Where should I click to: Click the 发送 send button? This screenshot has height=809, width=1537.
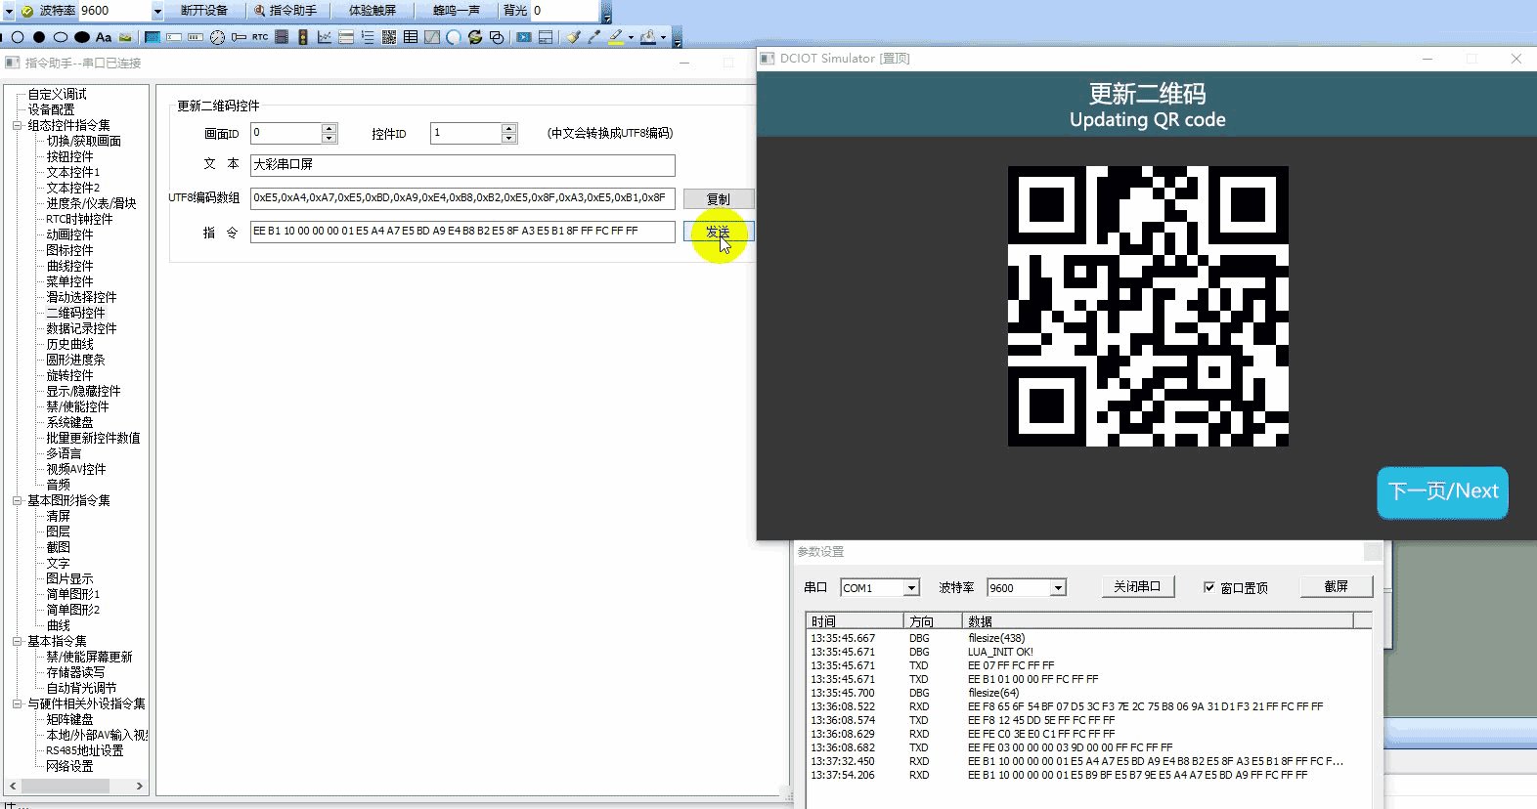719,232
